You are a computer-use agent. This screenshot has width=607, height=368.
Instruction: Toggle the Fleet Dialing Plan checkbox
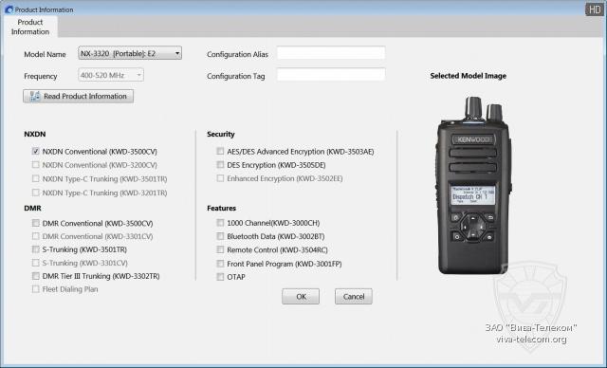pyautogui.click(x=36, y=289)
